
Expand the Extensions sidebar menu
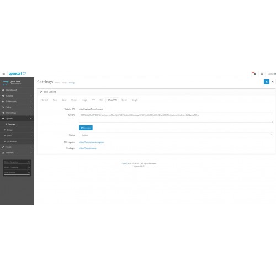click(x=17, y=102)
